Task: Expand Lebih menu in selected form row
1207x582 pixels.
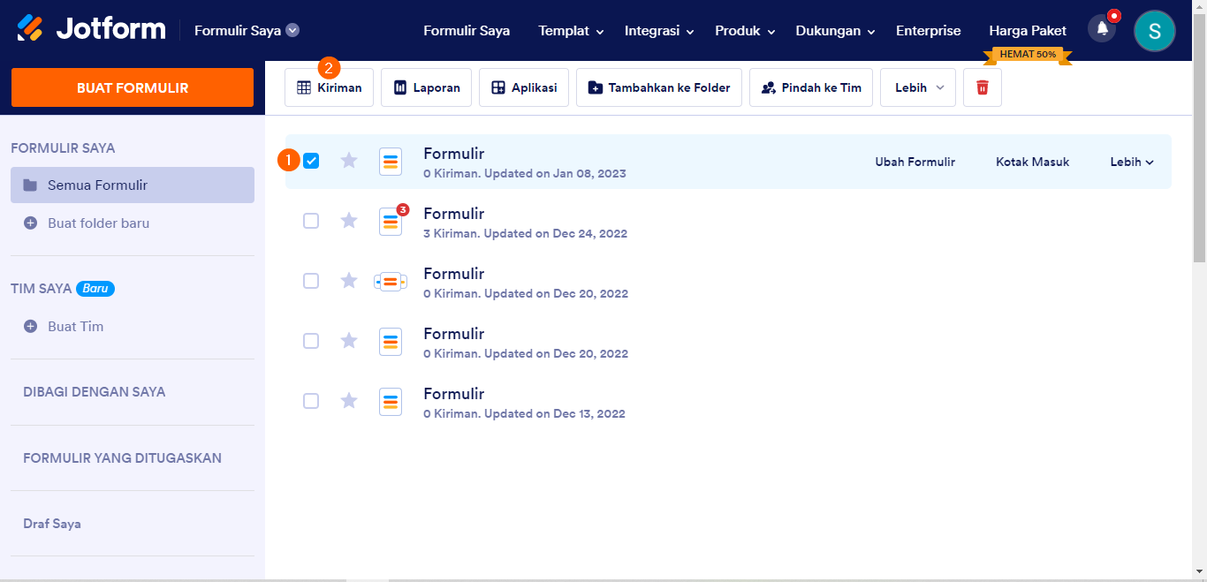Action: (1132, 162)
